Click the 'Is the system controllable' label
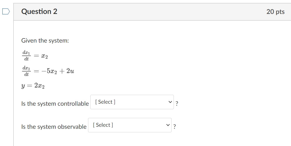The height and width of the screenshot is (146, 291). coord(55,104)
